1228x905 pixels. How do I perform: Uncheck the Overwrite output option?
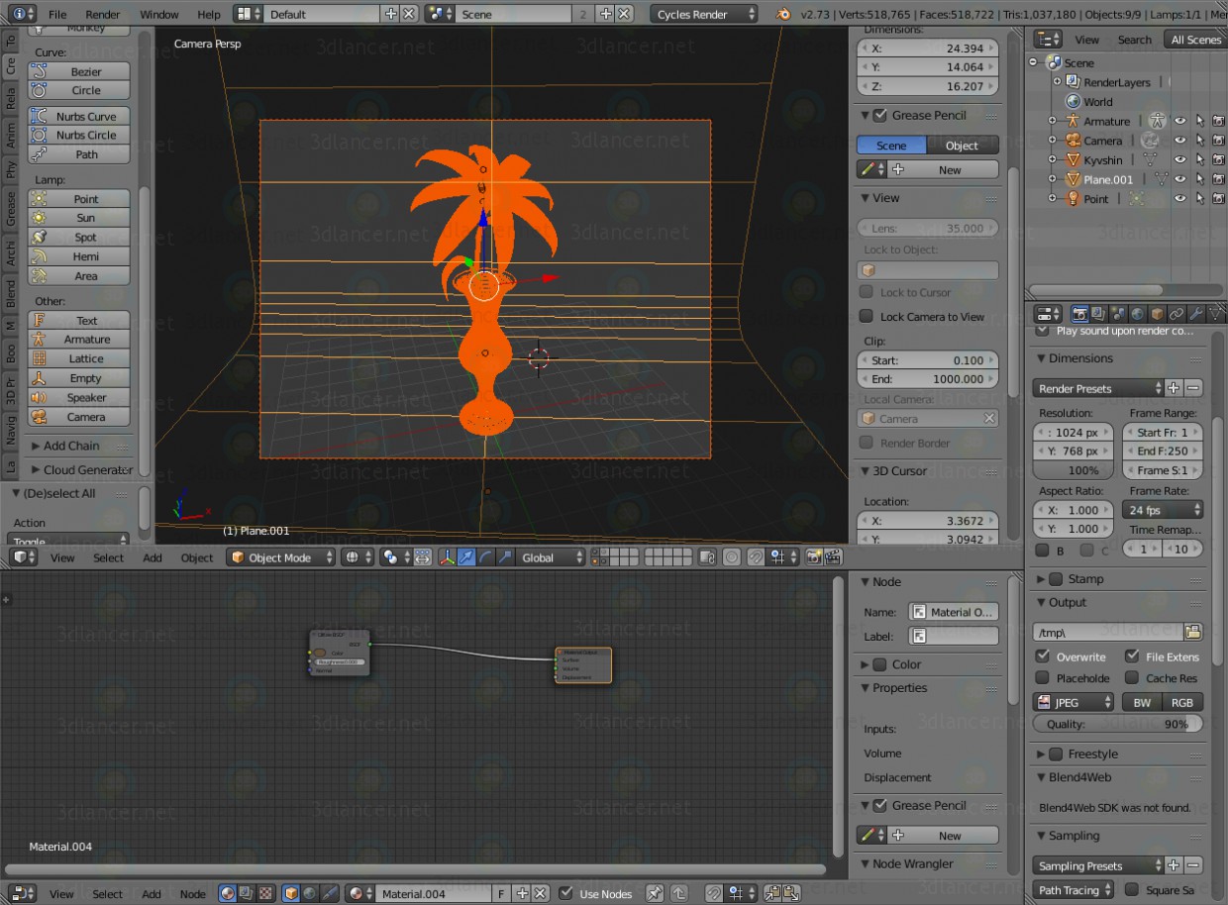tap(1042, 656)
